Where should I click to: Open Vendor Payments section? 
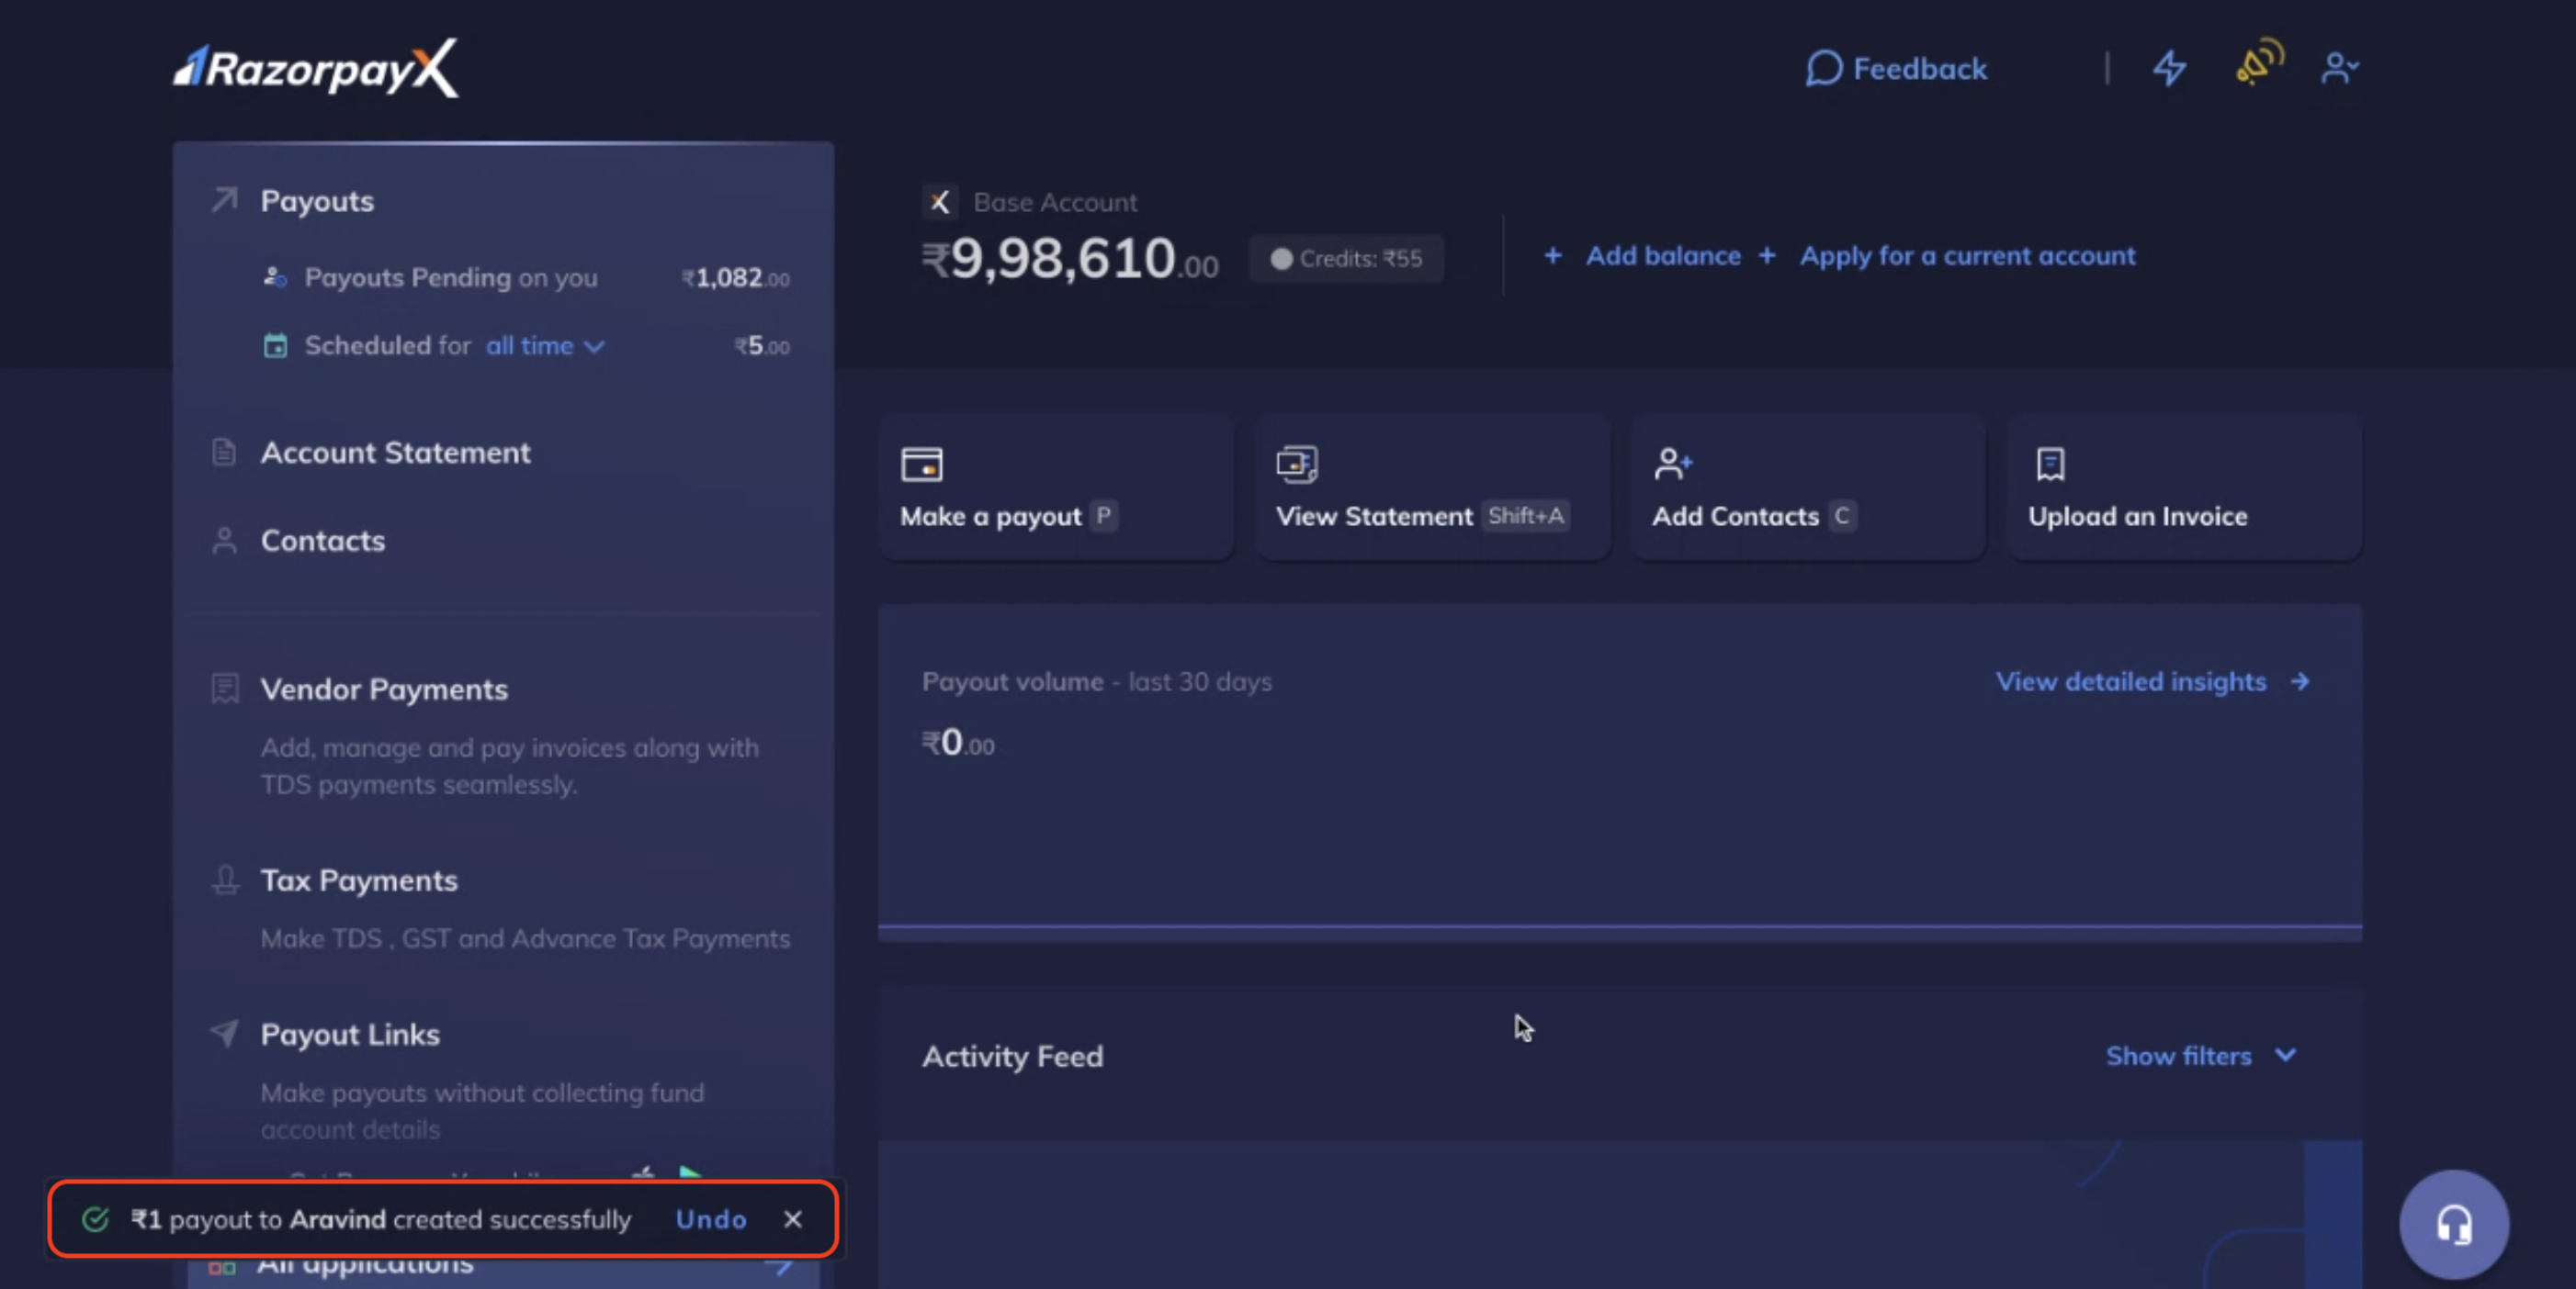(x=384, y=689)
